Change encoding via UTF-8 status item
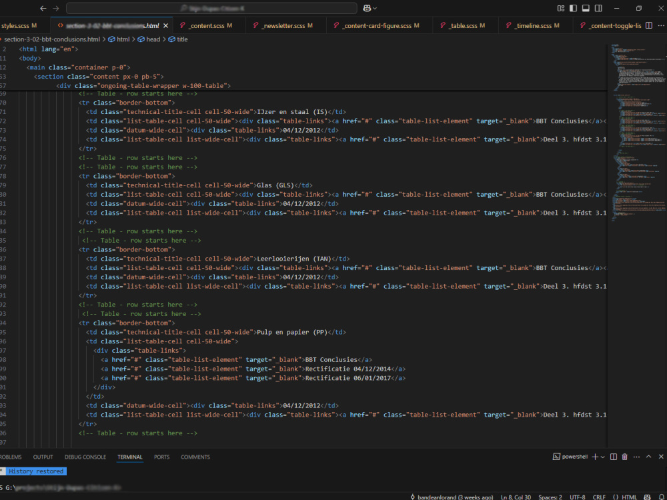This screenshot has width=667, height=500. (577, 497)
